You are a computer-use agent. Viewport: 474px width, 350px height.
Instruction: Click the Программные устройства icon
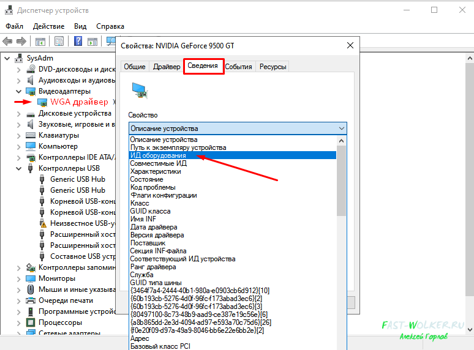click(31, 311)
